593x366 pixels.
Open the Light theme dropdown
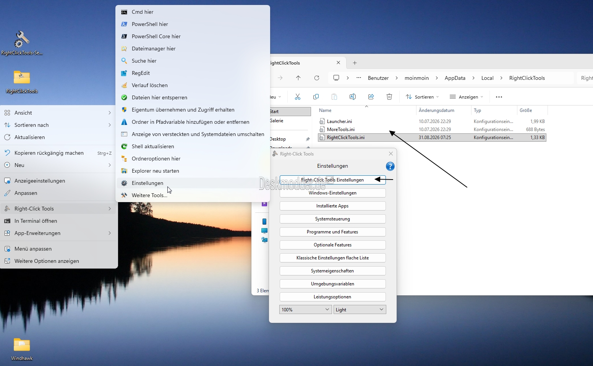[x=360, y=309]
